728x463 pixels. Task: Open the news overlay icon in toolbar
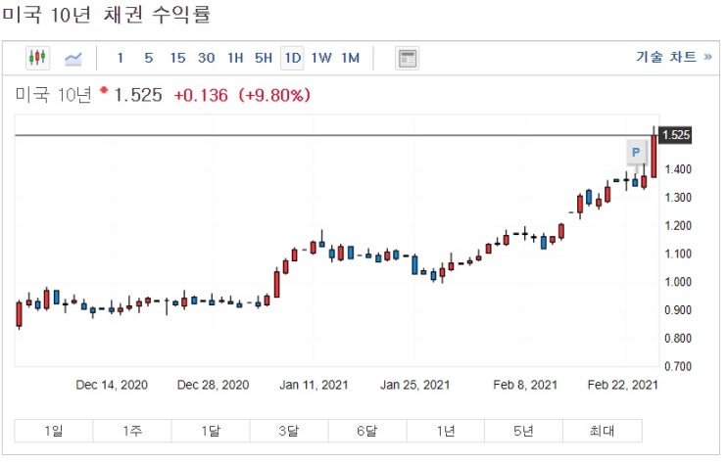point(408,59)
